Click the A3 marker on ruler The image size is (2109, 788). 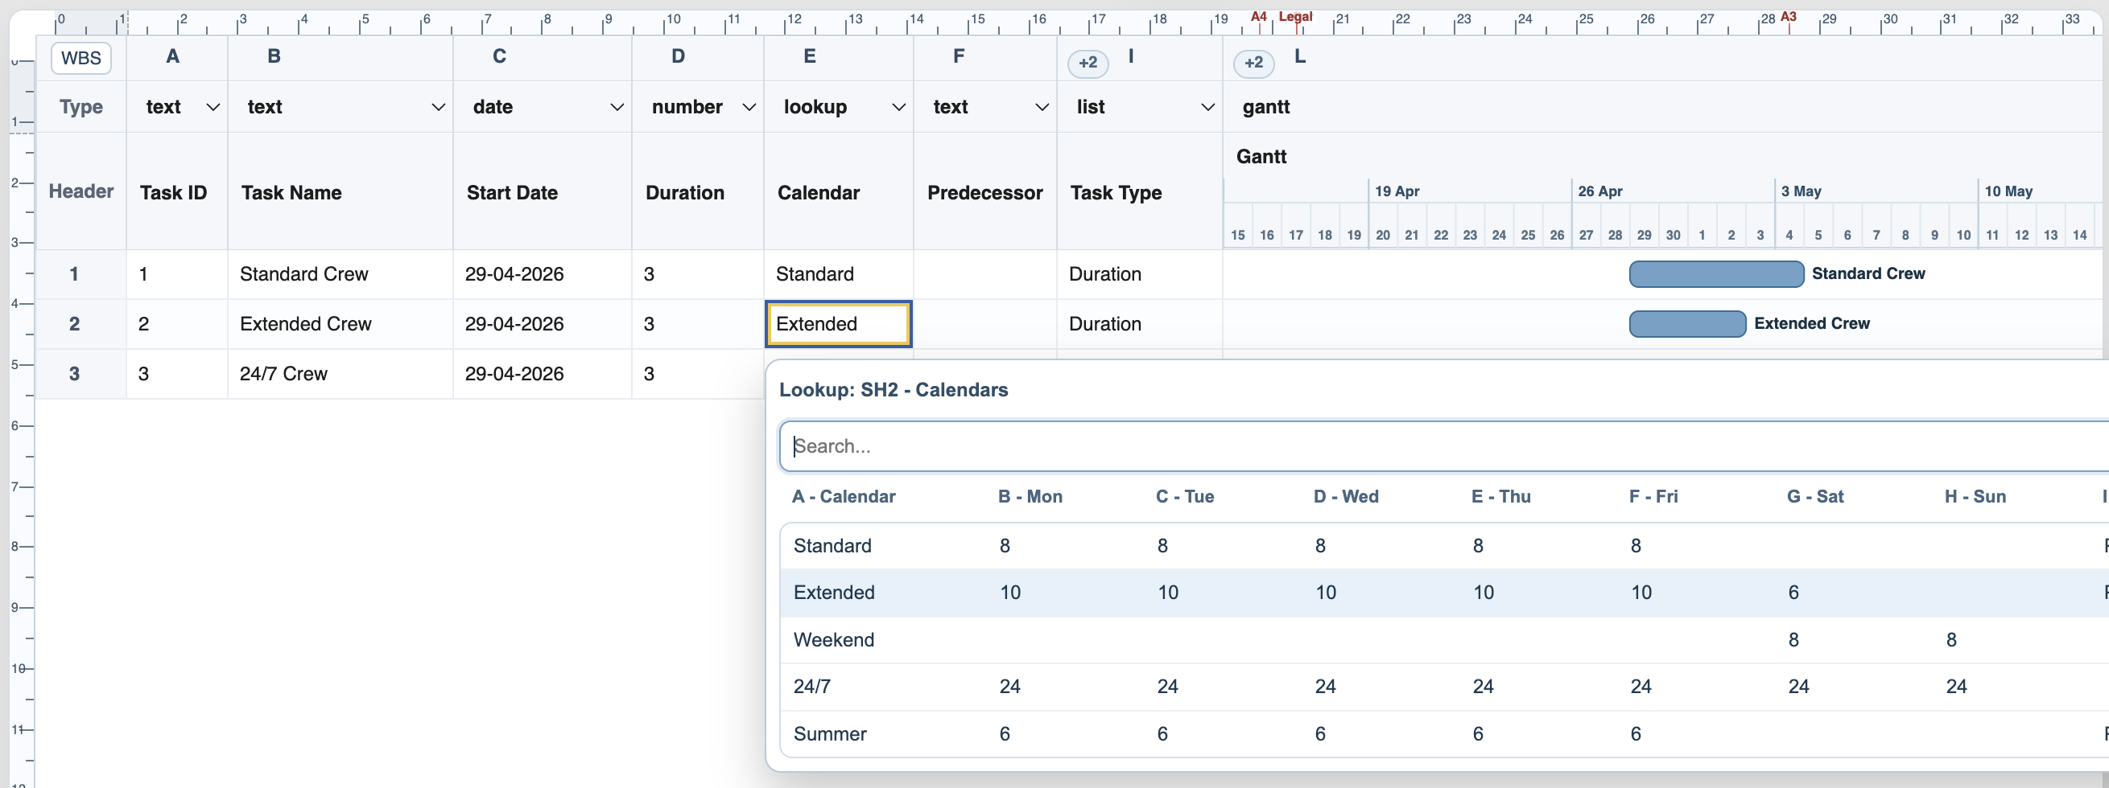click(x=1788, y=16)
